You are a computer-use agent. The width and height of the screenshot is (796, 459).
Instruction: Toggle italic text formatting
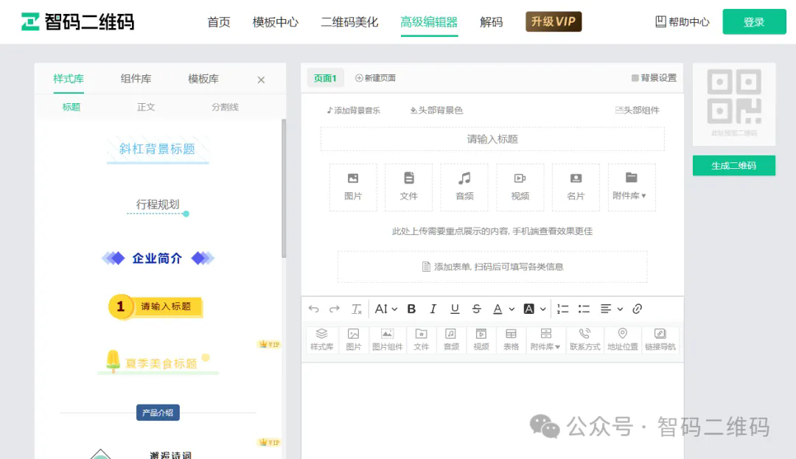pos(433,309)
